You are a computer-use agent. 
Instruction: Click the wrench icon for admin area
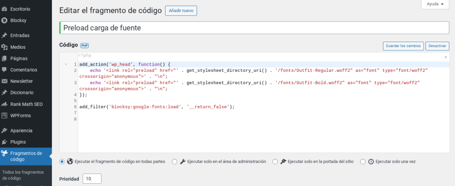[x=183, y=162]
